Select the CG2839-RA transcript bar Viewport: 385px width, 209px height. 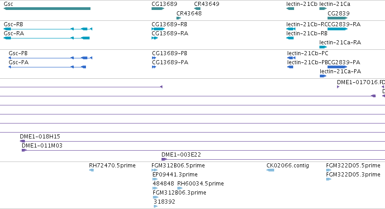tap(337, 29)
